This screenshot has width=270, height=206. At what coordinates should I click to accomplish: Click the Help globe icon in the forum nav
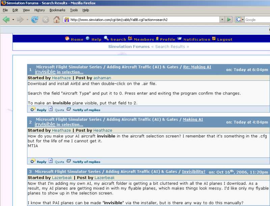point(88,38)
